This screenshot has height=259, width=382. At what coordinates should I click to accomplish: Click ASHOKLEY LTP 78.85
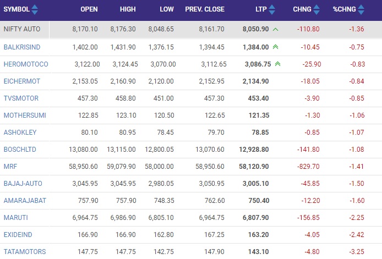click(260, 132)
